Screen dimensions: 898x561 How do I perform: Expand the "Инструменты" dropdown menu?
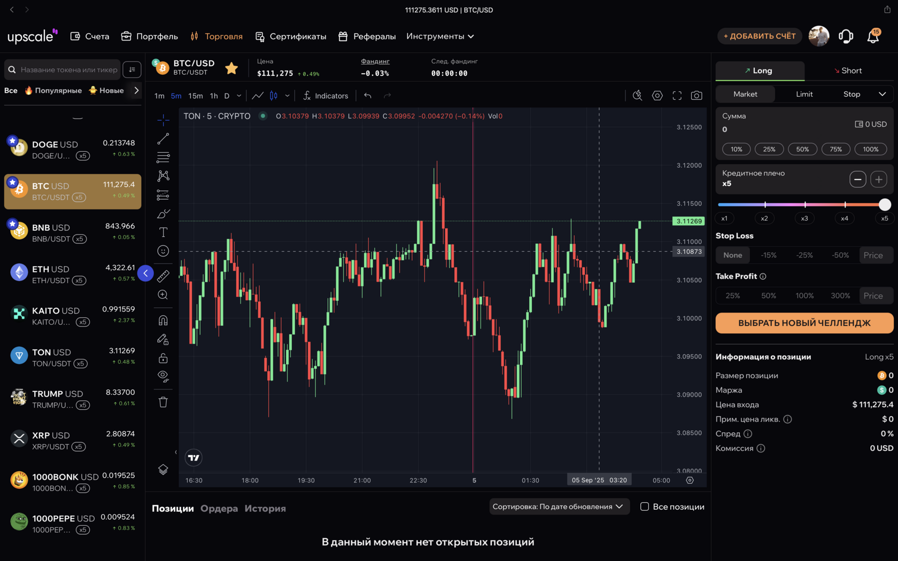(440, 36)
